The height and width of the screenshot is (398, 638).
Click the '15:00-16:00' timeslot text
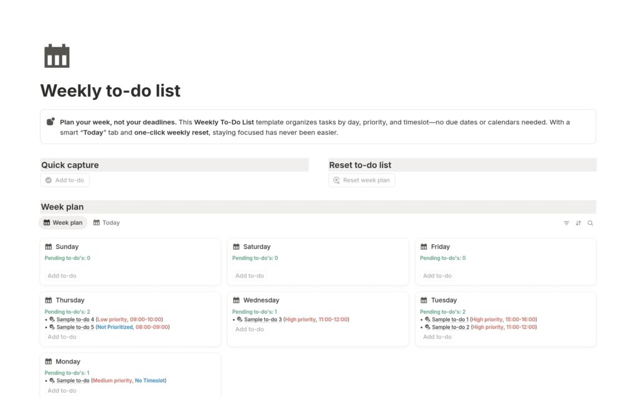point(520,320)
